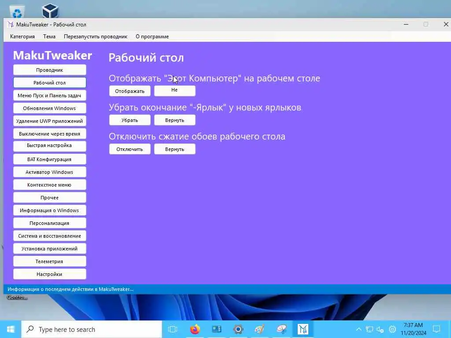
Task: Minimize the MakuTweaker window
Action: click(x=406, y=25)
